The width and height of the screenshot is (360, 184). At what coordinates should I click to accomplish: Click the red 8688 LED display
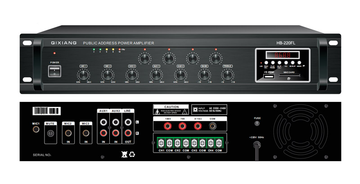pos(283,55)
